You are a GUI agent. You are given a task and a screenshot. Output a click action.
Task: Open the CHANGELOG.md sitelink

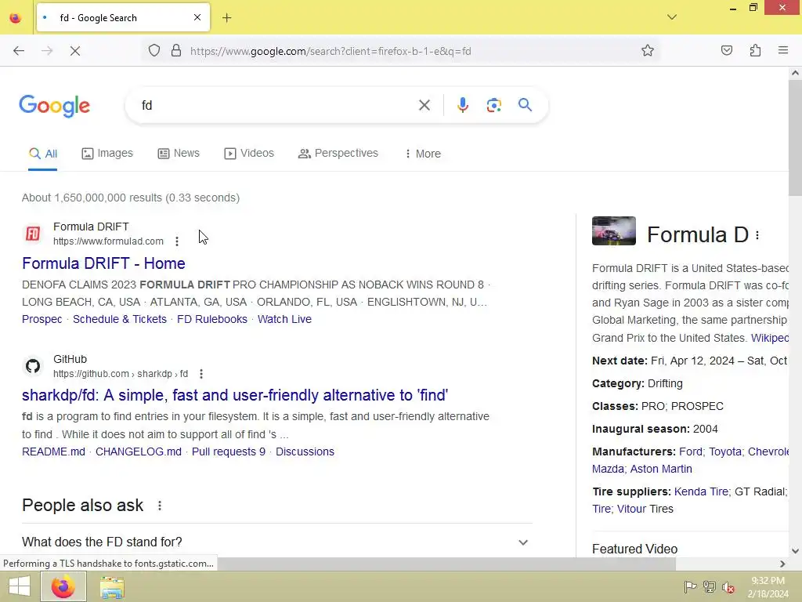pos(139,451)
